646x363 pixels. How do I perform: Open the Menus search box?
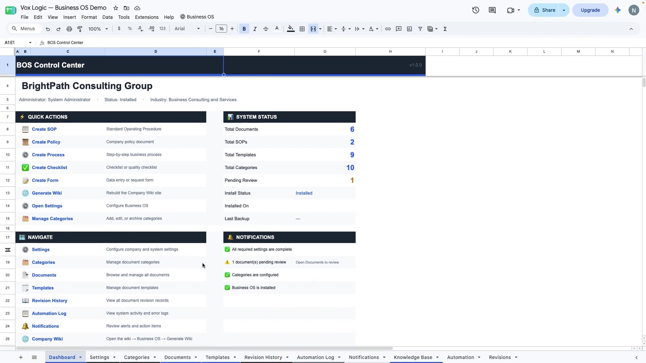click(x=25, y=29)
